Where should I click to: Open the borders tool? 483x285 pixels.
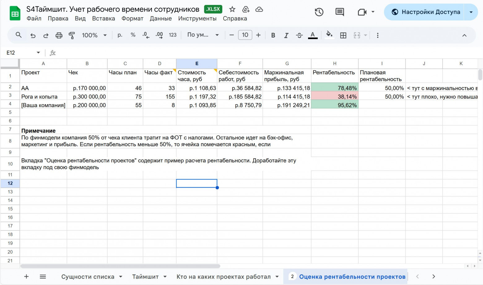[343, 35]
